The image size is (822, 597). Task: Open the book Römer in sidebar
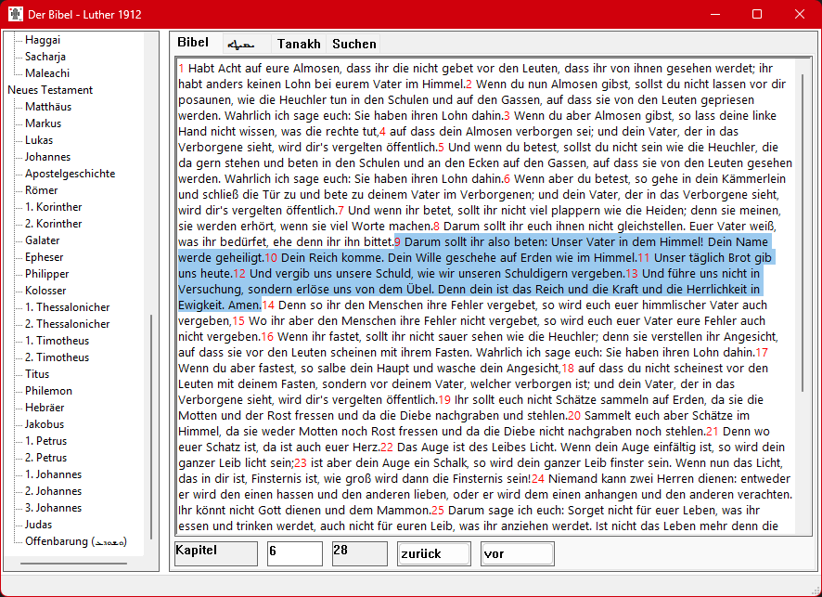pos(42,190)
